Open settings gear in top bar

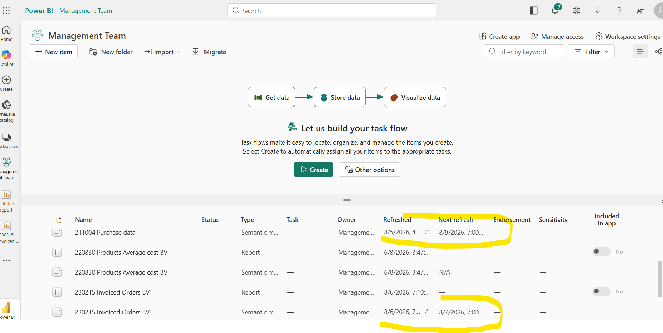[x=576, y=11]
